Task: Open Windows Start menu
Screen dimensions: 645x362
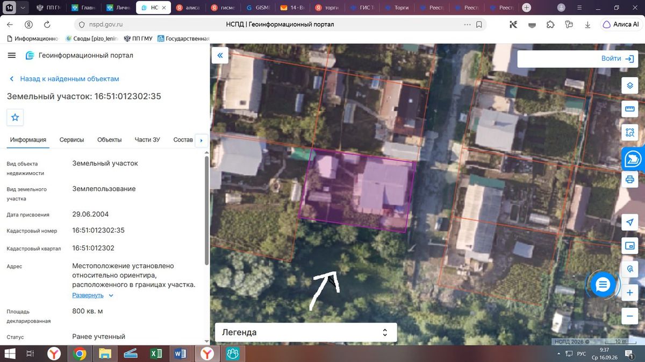Action: coord(9,353)
